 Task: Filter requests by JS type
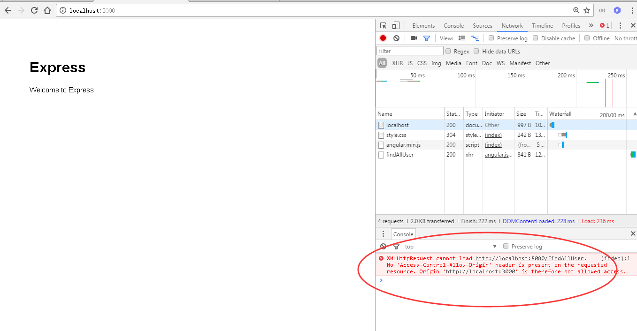click(410, 63)
